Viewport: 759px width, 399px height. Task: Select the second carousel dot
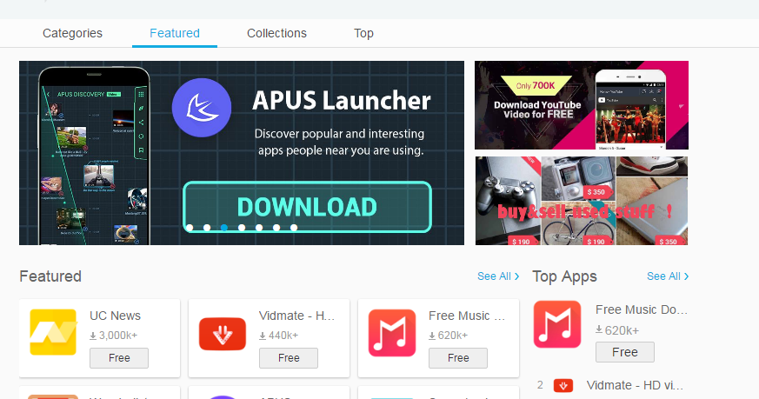pyautogui.click(x=207, y=228)
